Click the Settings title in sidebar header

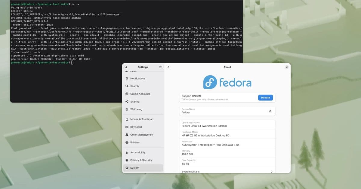143,67
